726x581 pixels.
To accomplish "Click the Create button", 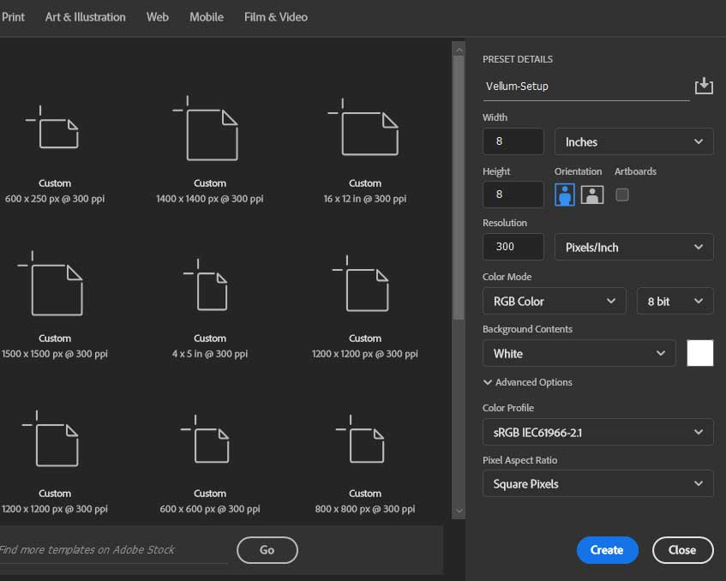I will [x=607, y=550].
